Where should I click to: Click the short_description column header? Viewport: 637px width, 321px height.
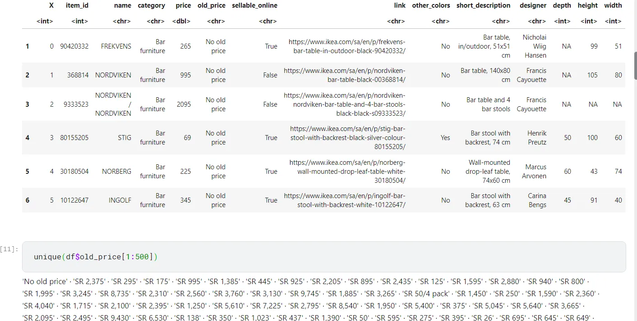pos(483,5)
